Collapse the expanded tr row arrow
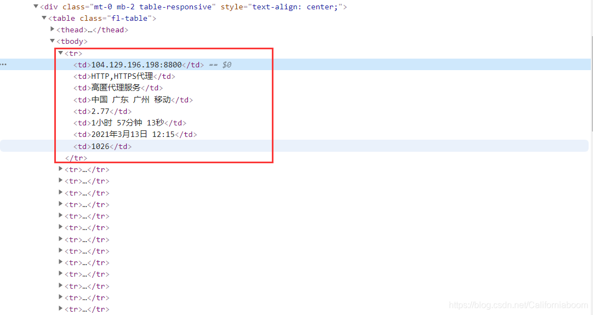 [x=60, y=53]
